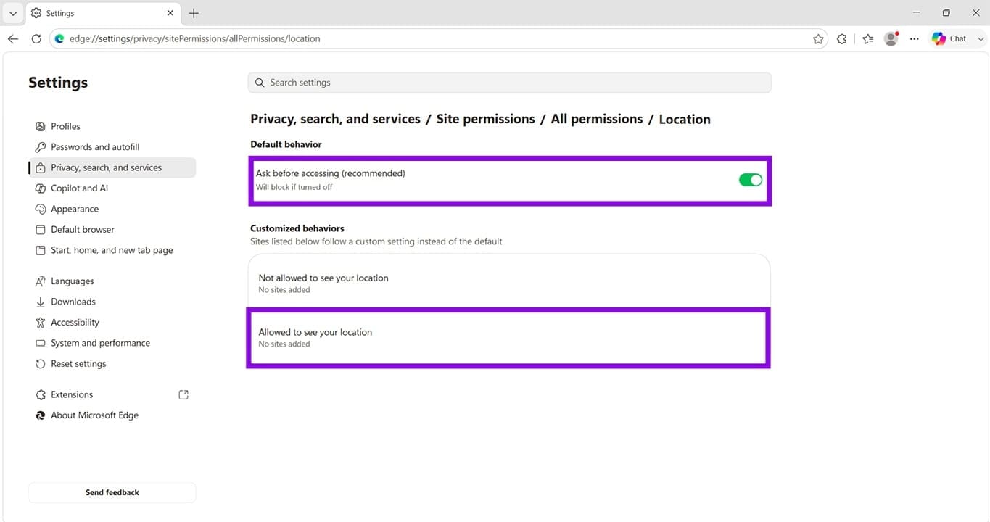
Task: Open Copilot Chat button
Action: 949,38
